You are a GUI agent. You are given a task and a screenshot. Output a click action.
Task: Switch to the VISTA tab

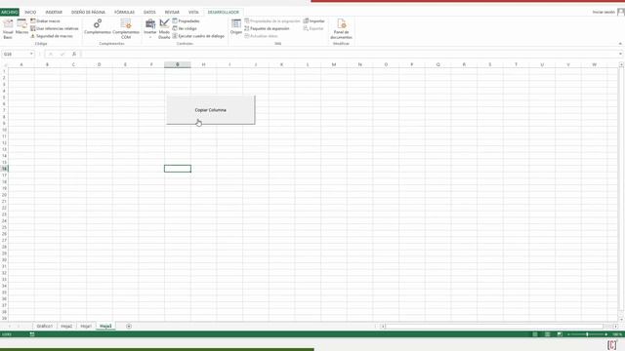pos(193,12)
